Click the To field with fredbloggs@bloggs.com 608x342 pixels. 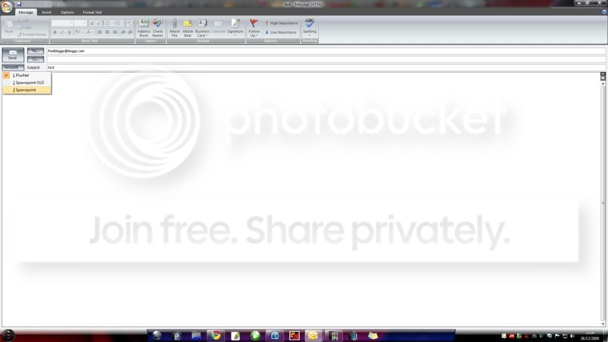click(x=326, y=51)
